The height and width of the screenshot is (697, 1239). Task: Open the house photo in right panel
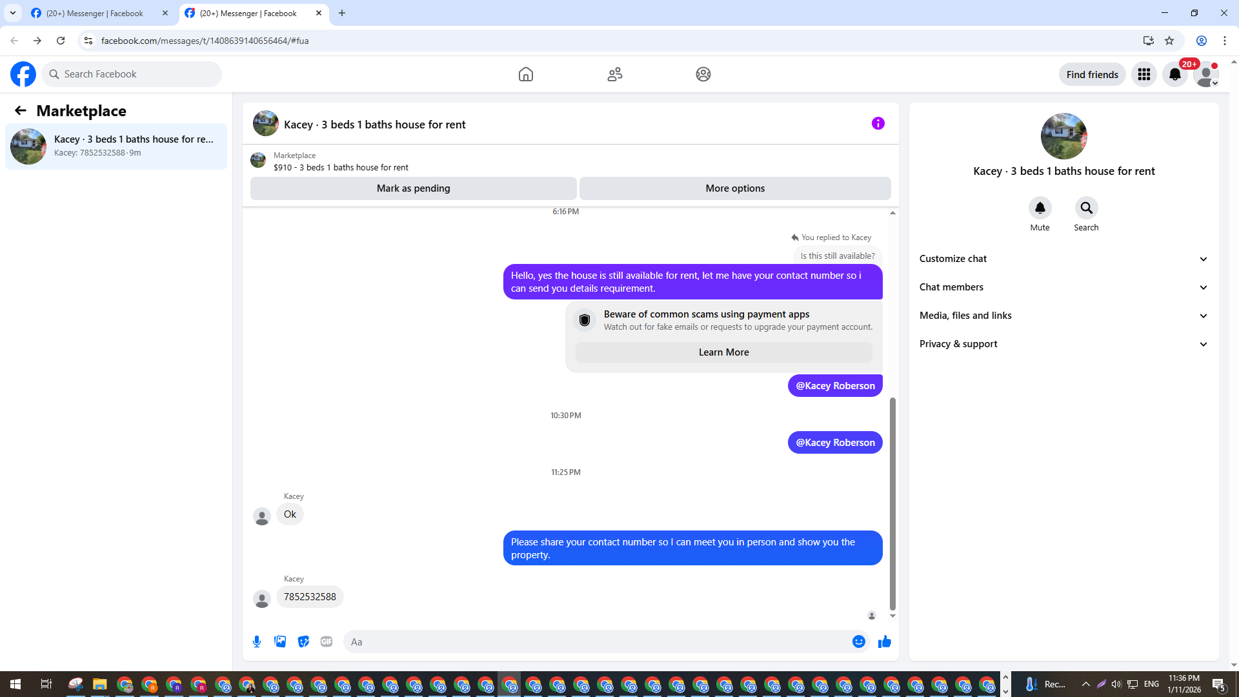pos(1064,136)
